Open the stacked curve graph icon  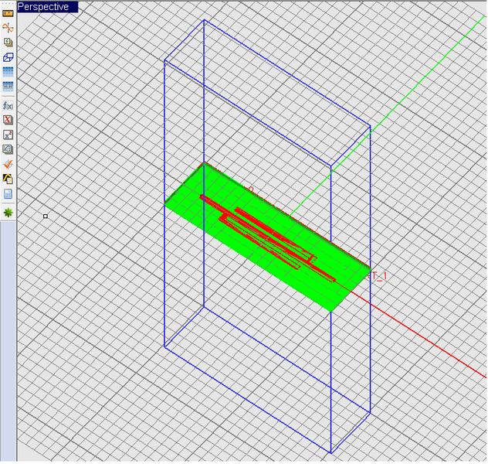[8, 149]
